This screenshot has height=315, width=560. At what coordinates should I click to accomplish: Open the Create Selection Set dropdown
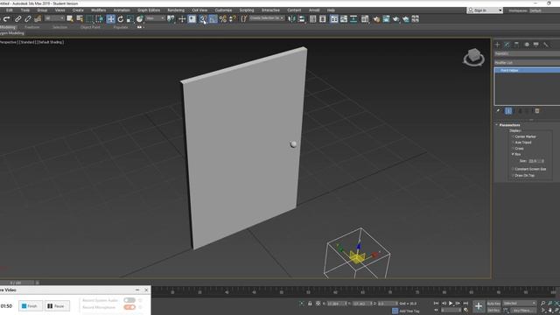coord(266,18)
